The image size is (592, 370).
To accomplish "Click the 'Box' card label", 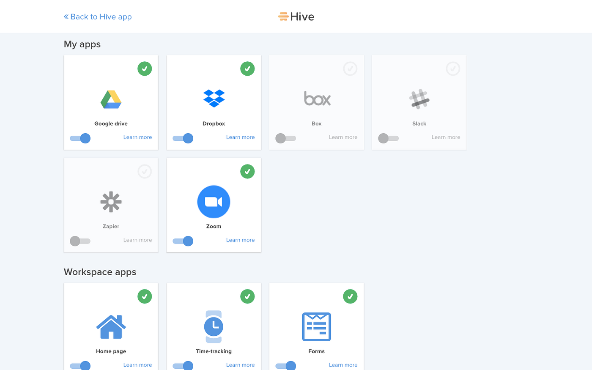I will pyautogui.click(x=316, y=123).
